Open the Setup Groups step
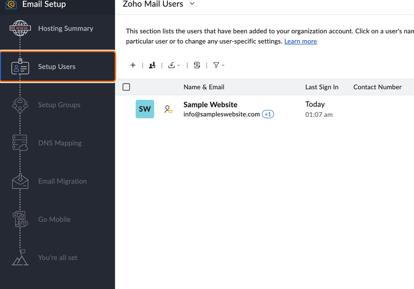Viewport: 414px width, 289px height. pos(58,104)
